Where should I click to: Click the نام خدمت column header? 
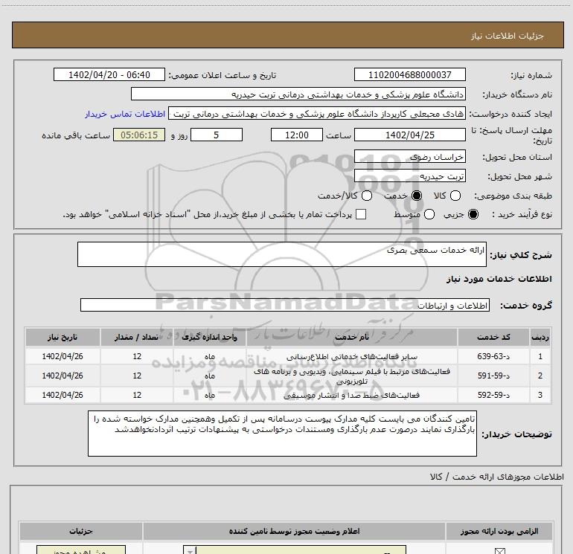351,337
